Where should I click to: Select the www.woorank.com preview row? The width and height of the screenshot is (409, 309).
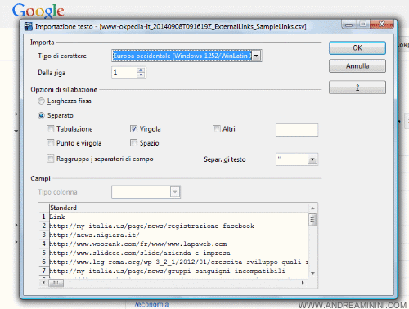coord(178,244)
